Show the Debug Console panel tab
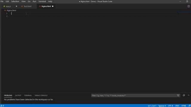Screen dimensions: 191x107 pyautogui.click(x=41, y=95)
